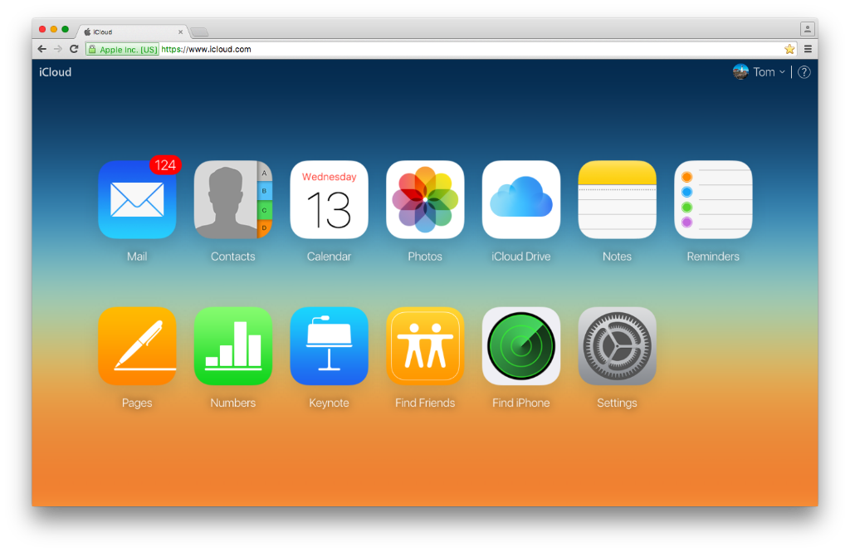
Task: Click the browser forward arrow
Action: 58,49
